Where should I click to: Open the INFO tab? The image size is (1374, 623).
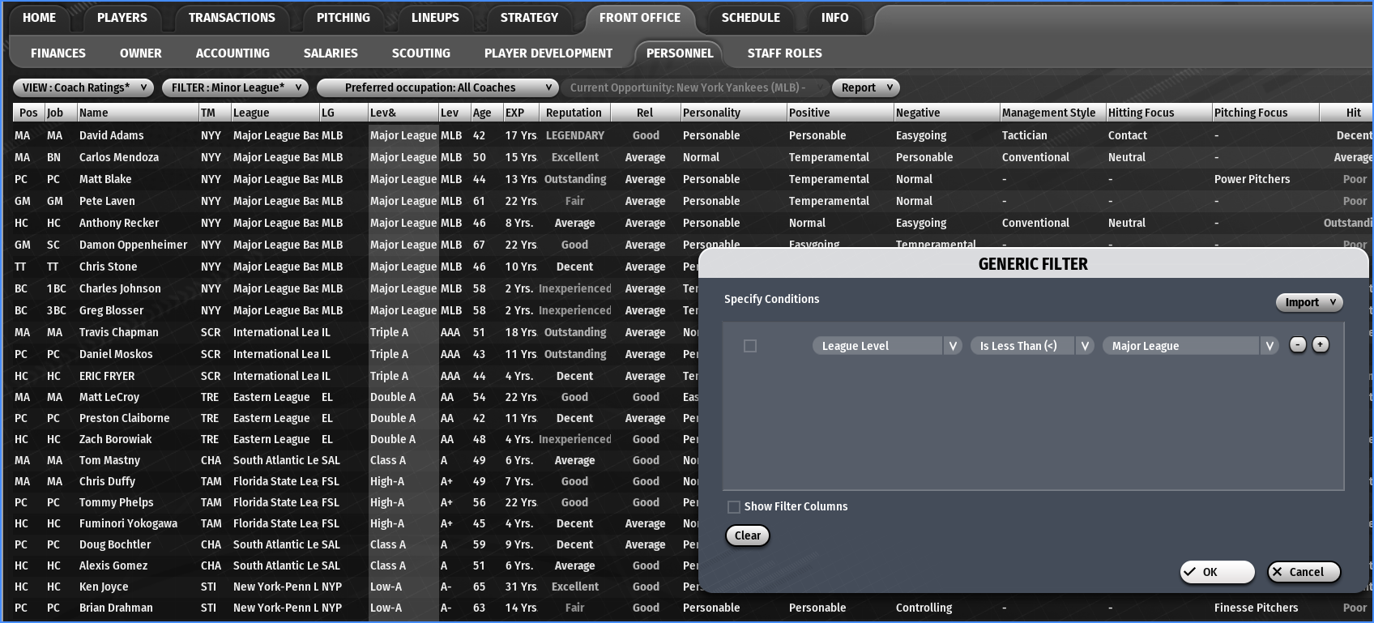tap(834, 18)
